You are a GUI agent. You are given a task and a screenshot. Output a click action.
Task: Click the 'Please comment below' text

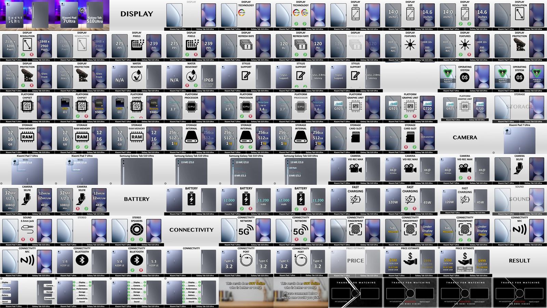coord(301,293)
